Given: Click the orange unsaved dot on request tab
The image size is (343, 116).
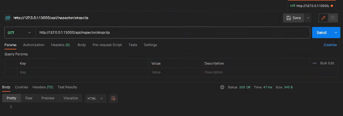Looking at the screenshot, I should click(x=332, y=6).
